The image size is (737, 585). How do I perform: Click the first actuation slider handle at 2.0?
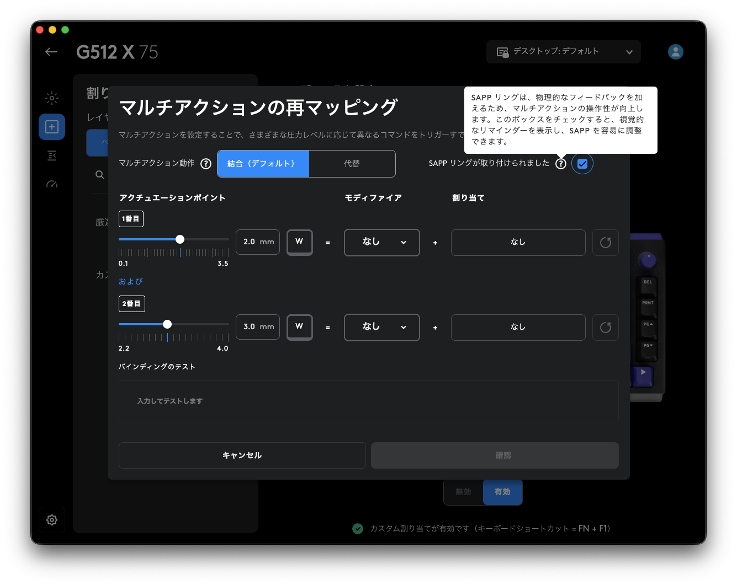click(x=180, y=239)
